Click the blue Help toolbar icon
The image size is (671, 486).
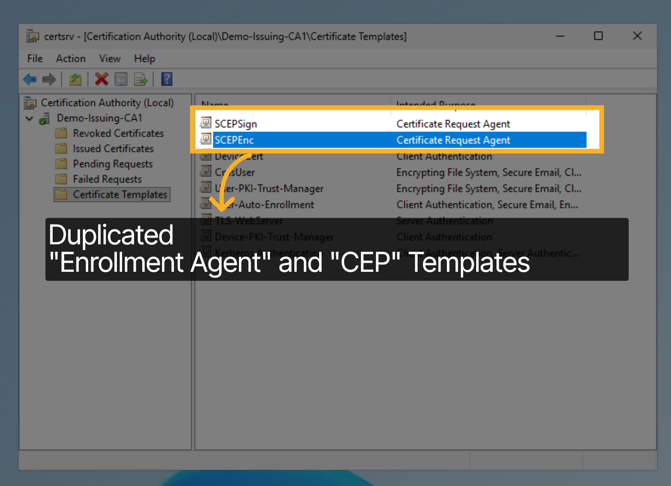(167, 79)
